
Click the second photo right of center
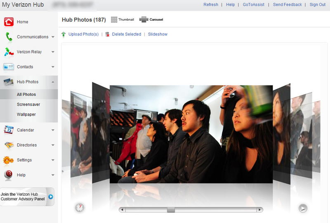301,135
